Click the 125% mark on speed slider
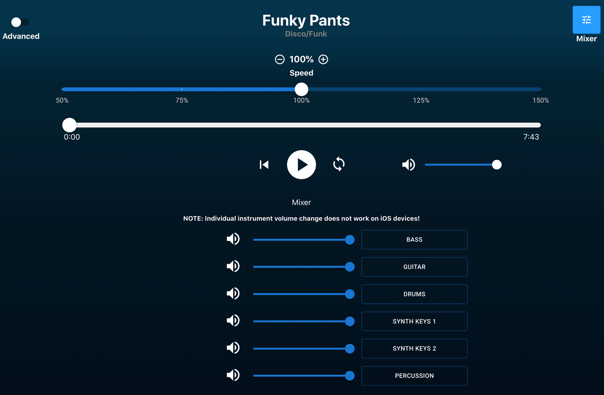The width and height of the screenshot is (604, 395). click(421, 89)
